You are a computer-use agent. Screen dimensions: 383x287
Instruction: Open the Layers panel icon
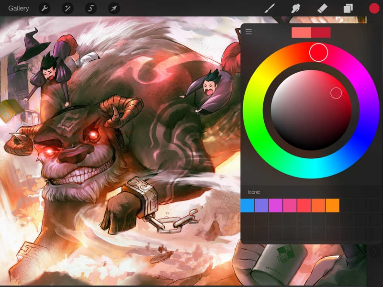(x=348, y=8)
